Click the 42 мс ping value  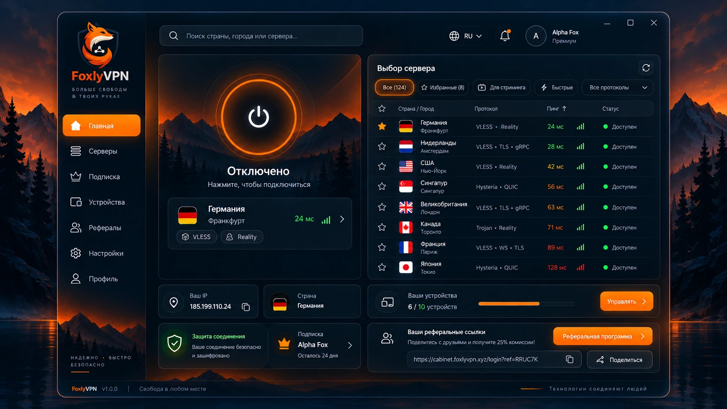pyautogui.click(x=555, y=166)
